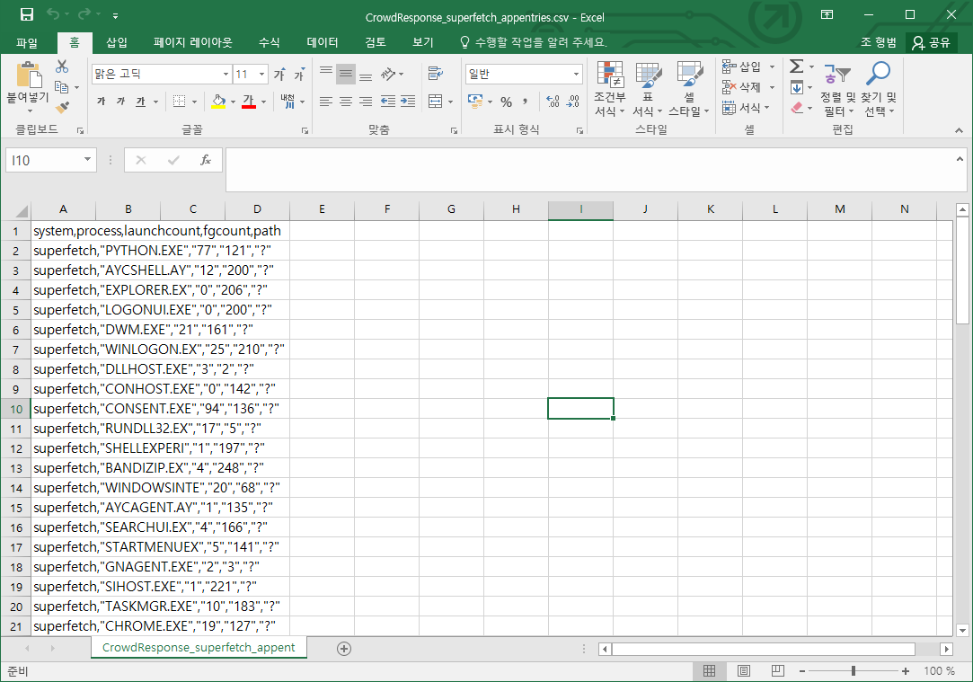This screenshot has width=973, height=682.
Task: Click Increase Indent icon
Action: click(x=408, y=102)
